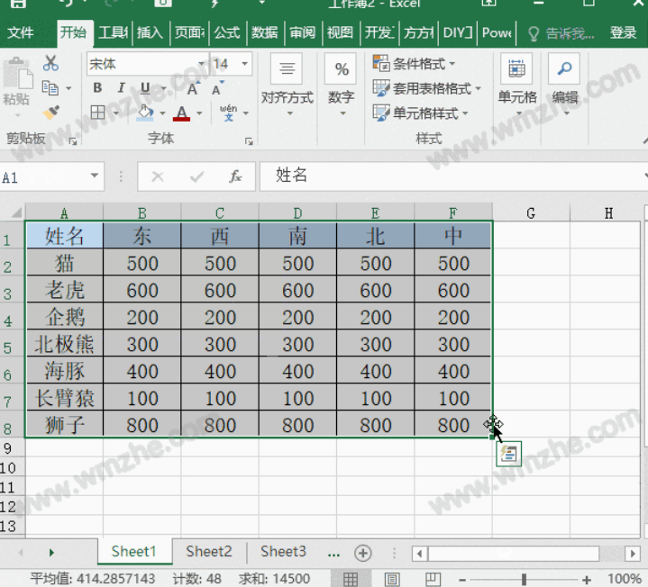Click the Paste clipboard icon
Image resolution: width=648 pixels, height=587 pixels.
[17, 73]
